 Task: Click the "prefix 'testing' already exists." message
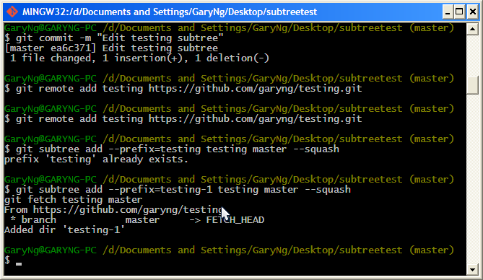point(96,159)
